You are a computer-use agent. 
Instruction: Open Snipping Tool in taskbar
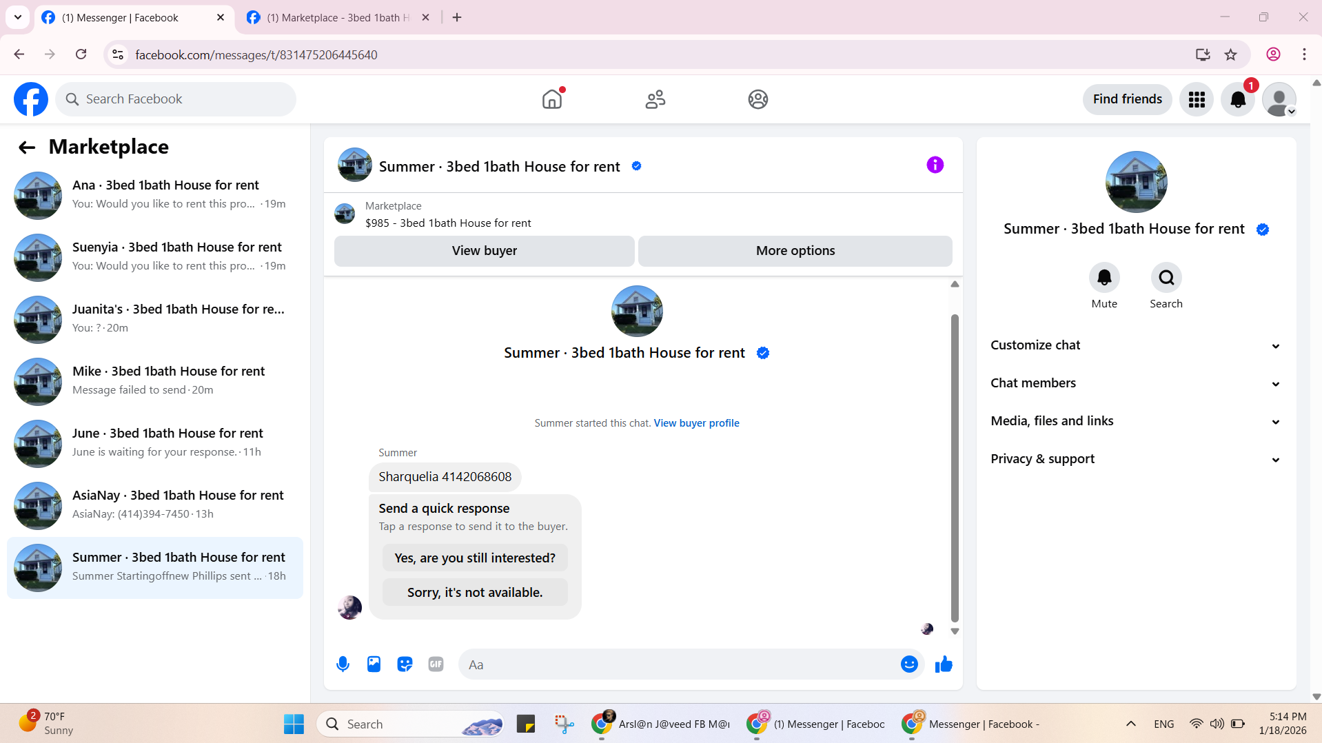[564, 724]
